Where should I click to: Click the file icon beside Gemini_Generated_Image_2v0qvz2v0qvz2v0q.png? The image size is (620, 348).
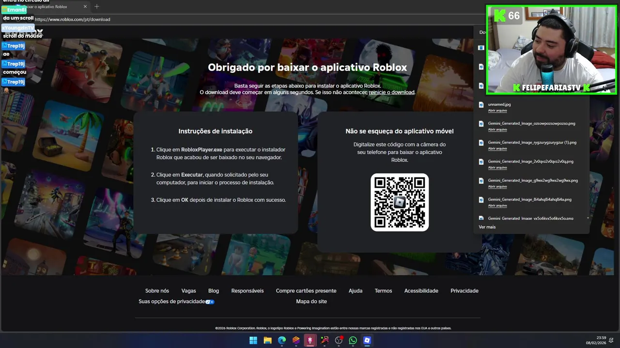tap(481, 161)
